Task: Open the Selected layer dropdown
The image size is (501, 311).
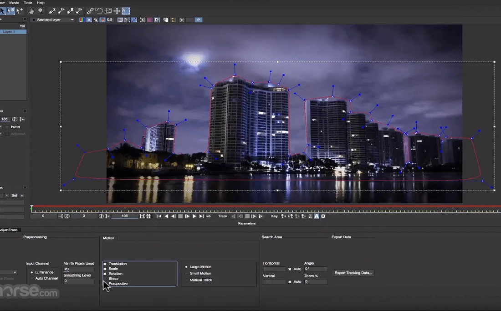Action: click(x=52, y=20)
